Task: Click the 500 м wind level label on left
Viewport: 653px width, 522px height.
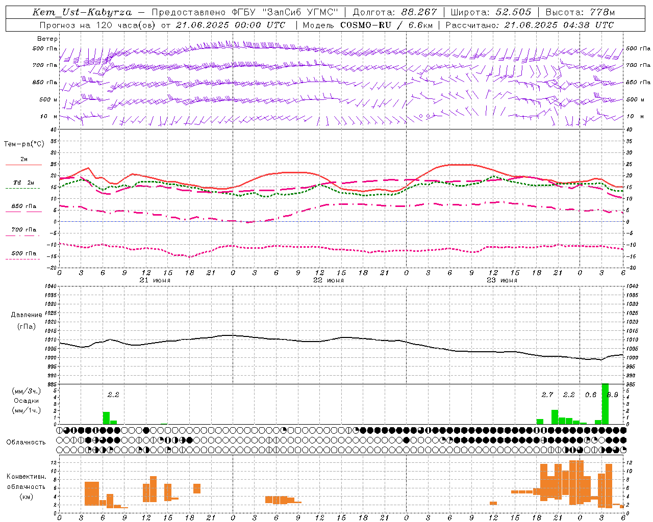Action: (x=48, y=100)
